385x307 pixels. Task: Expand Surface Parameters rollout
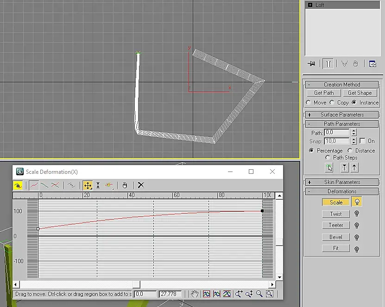coord(342,115)
